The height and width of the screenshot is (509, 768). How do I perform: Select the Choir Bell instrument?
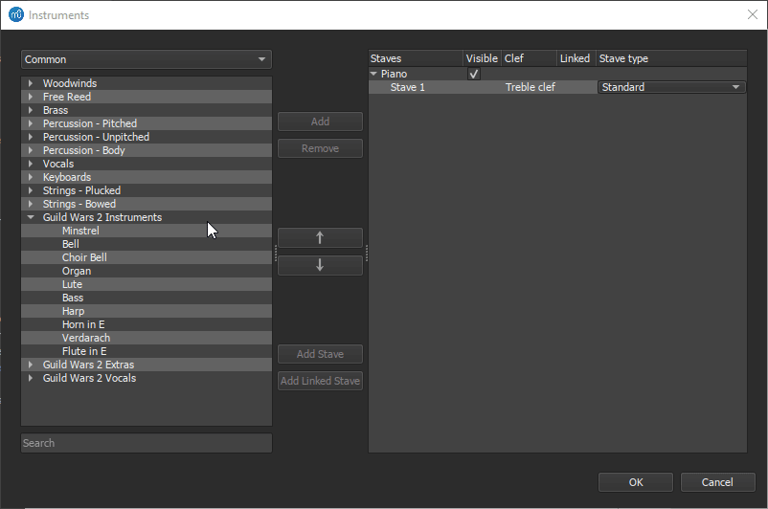click(x=146, y=257)
